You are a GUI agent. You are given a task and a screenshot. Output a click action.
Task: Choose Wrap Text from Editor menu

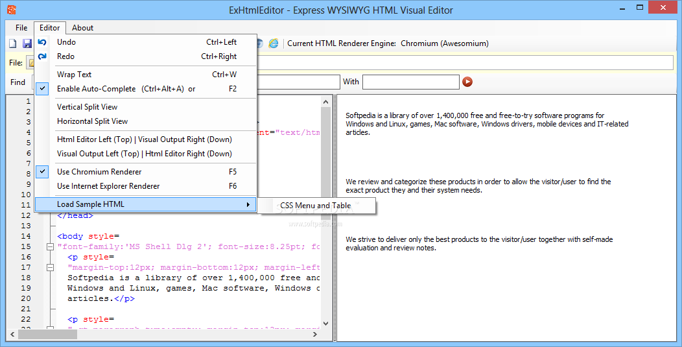[146, 75]
